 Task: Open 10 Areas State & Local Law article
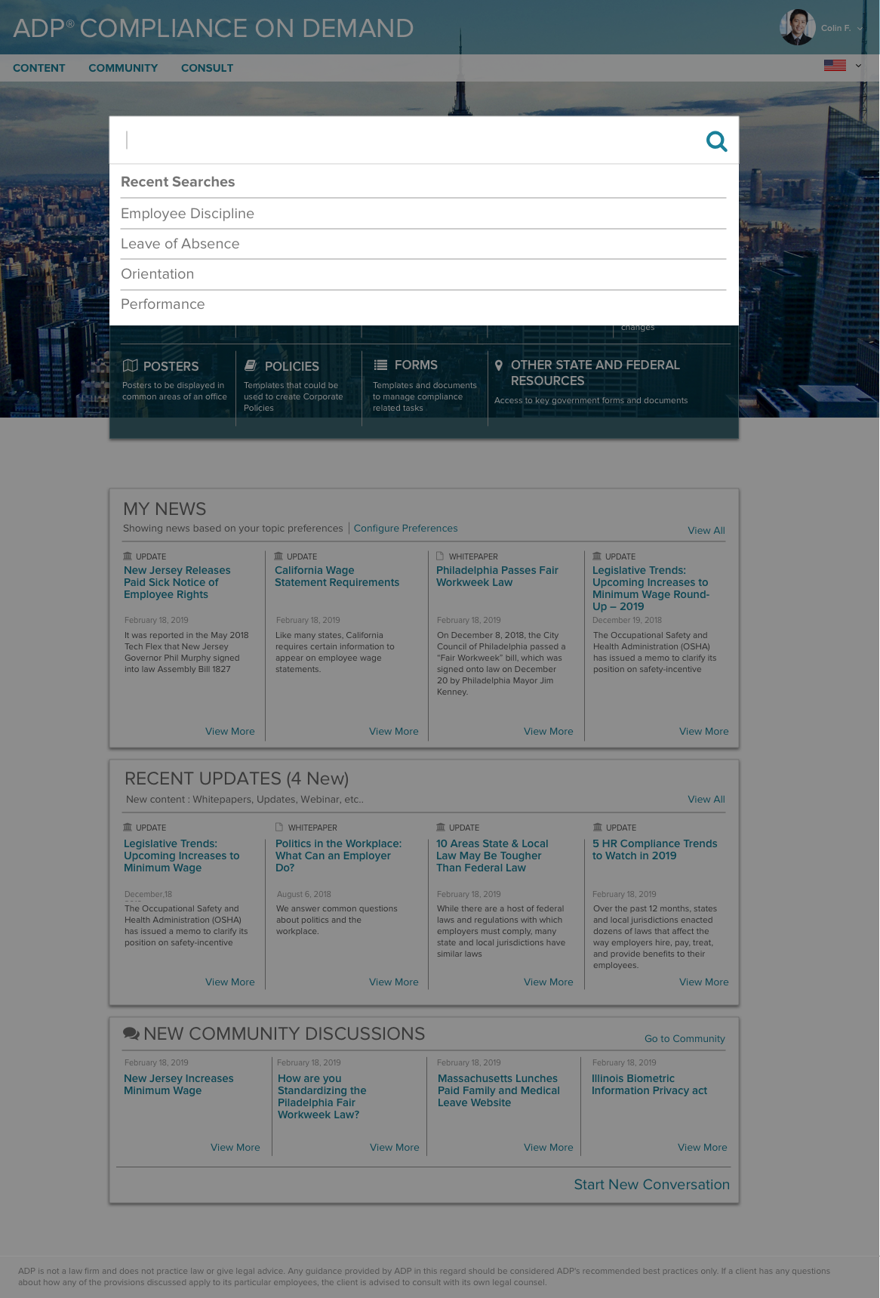click(492, 856)
